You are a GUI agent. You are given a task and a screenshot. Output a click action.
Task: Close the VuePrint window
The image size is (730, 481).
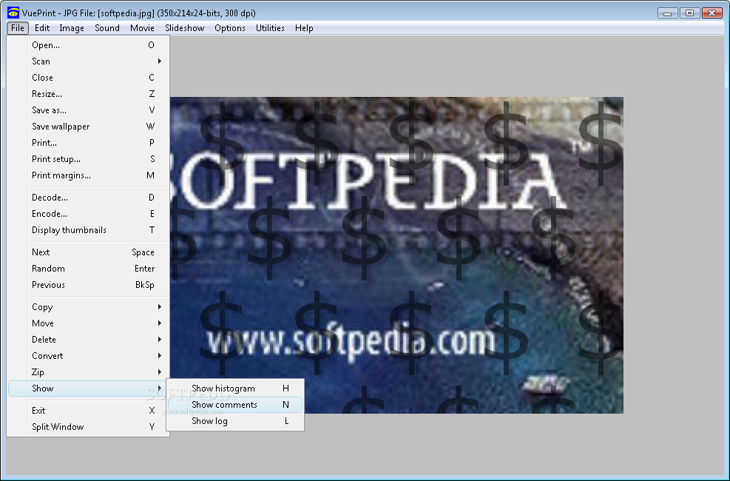coord(712,13)
